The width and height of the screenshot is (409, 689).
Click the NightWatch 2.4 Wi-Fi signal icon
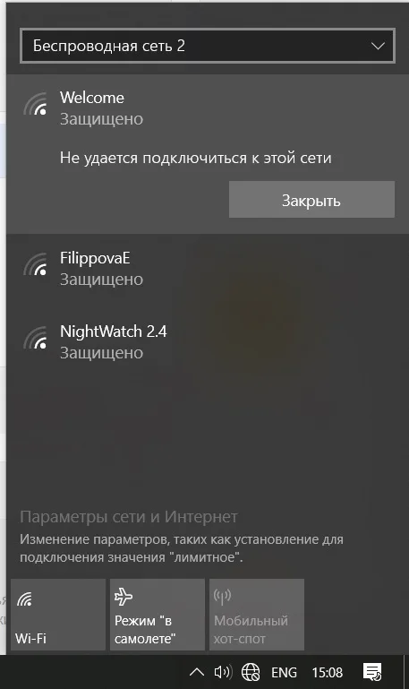click(36, 339)
